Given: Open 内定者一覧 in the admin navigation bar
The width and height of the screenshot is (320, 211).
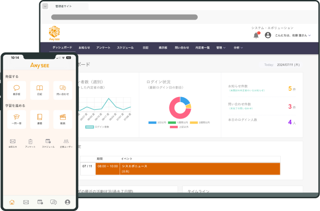Looking at the screenshot, I should tap(202, 48).
